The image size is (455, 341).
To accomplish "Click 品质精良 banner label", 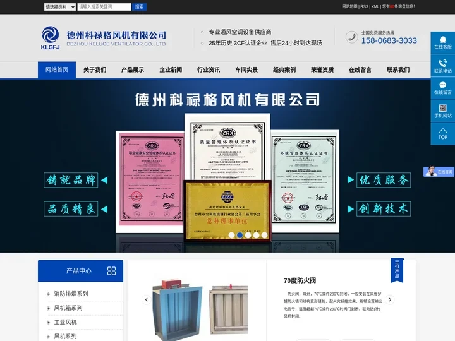I will [71, 209].
